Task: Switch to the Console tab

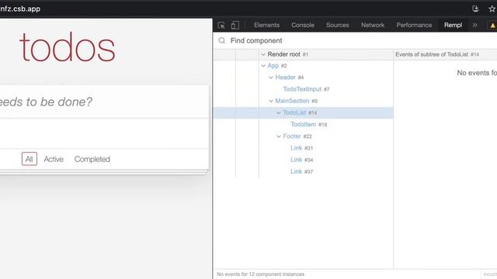Action: [303, 26]
